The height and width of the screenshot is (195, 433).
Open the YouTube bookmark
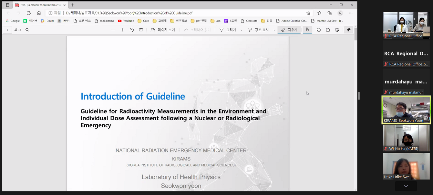point(126,21)
